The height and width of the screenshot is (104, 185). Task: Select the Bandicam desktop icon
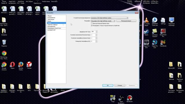tap(129, 98)
